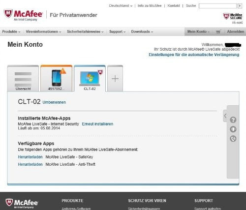The height and width of the screenshot is (210, 246).
Task: Open the shopping cart icon
Action: [x=218, y=31]
